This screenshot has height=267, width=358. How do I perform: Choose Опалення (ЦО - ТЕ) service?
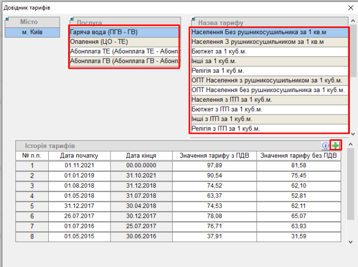[124, 42]
